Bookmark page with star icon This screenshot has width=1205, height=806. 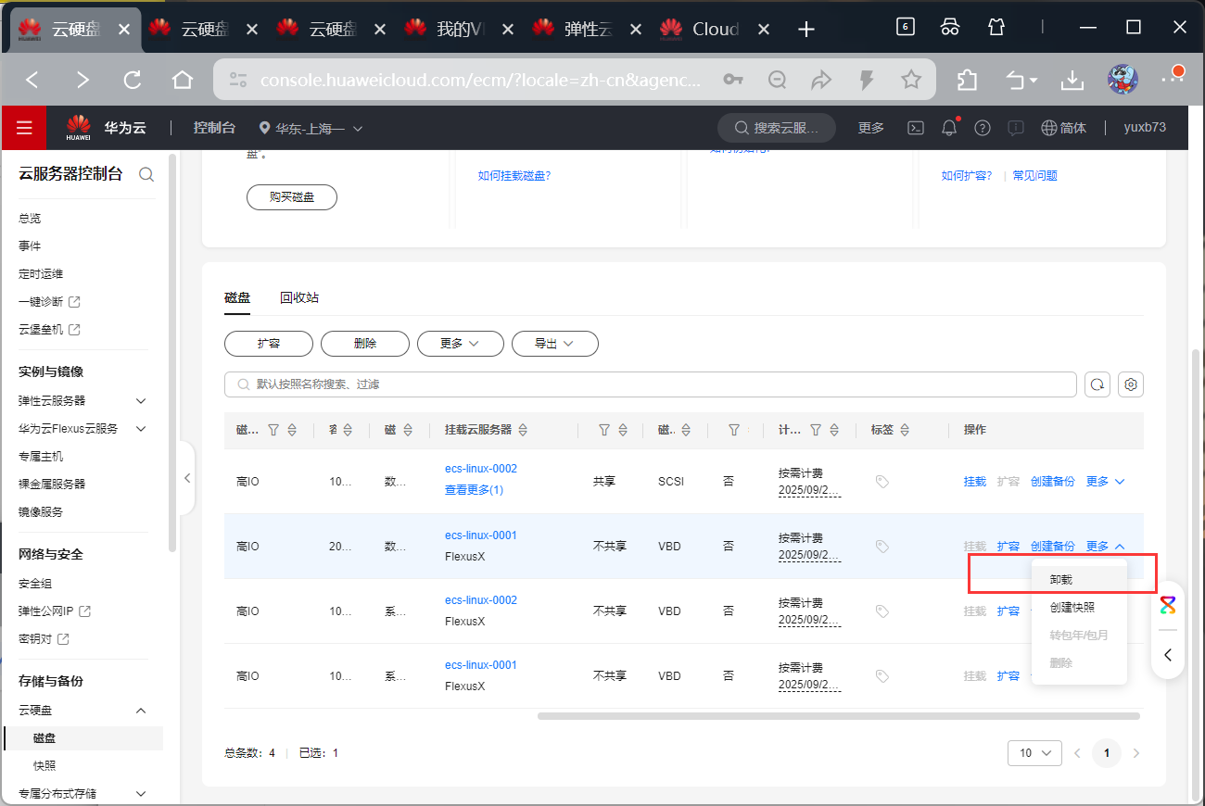pos(911,80)
